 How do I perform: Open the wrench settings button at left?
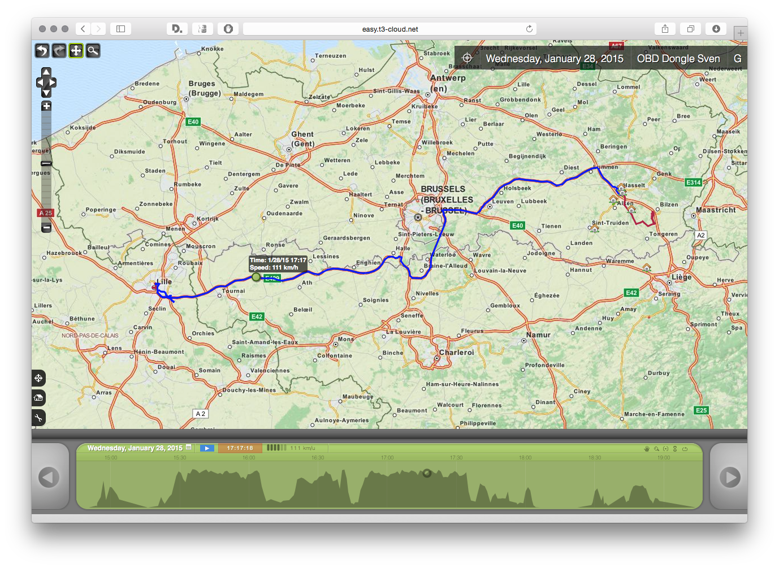coord(38,418)
